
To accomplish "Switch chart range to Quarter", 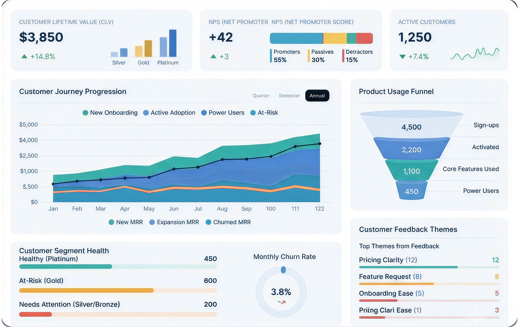I will coord(261,96).
